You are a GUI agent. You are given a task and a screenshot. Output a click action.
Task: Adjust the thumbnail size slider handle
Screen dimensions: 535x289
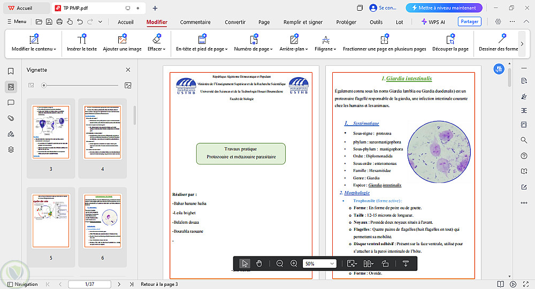tap(44, 85)
